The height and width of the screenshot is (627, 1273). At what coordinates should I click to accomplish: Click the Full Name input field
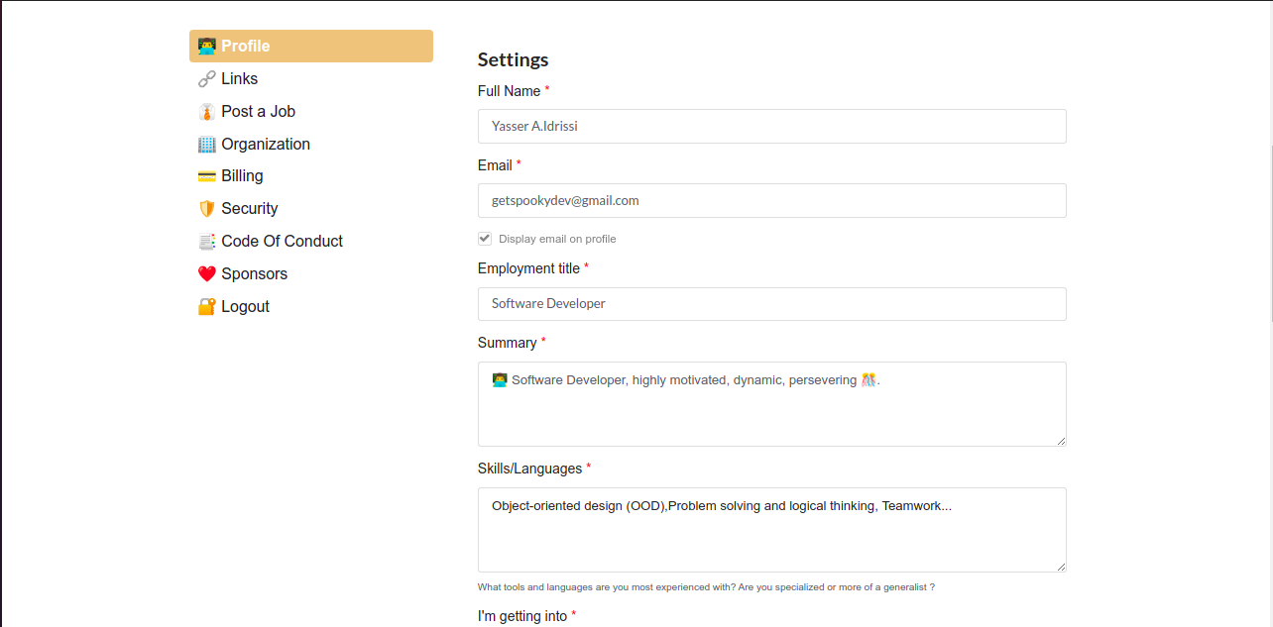click(771, 126)
